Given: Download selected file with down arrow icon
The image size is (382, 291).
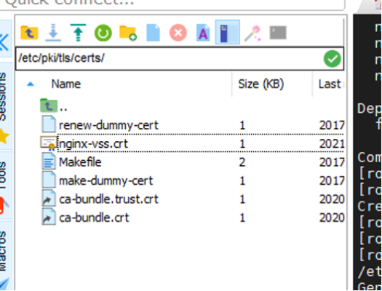Looking at the screenshot, I should (x=53, y=33).
